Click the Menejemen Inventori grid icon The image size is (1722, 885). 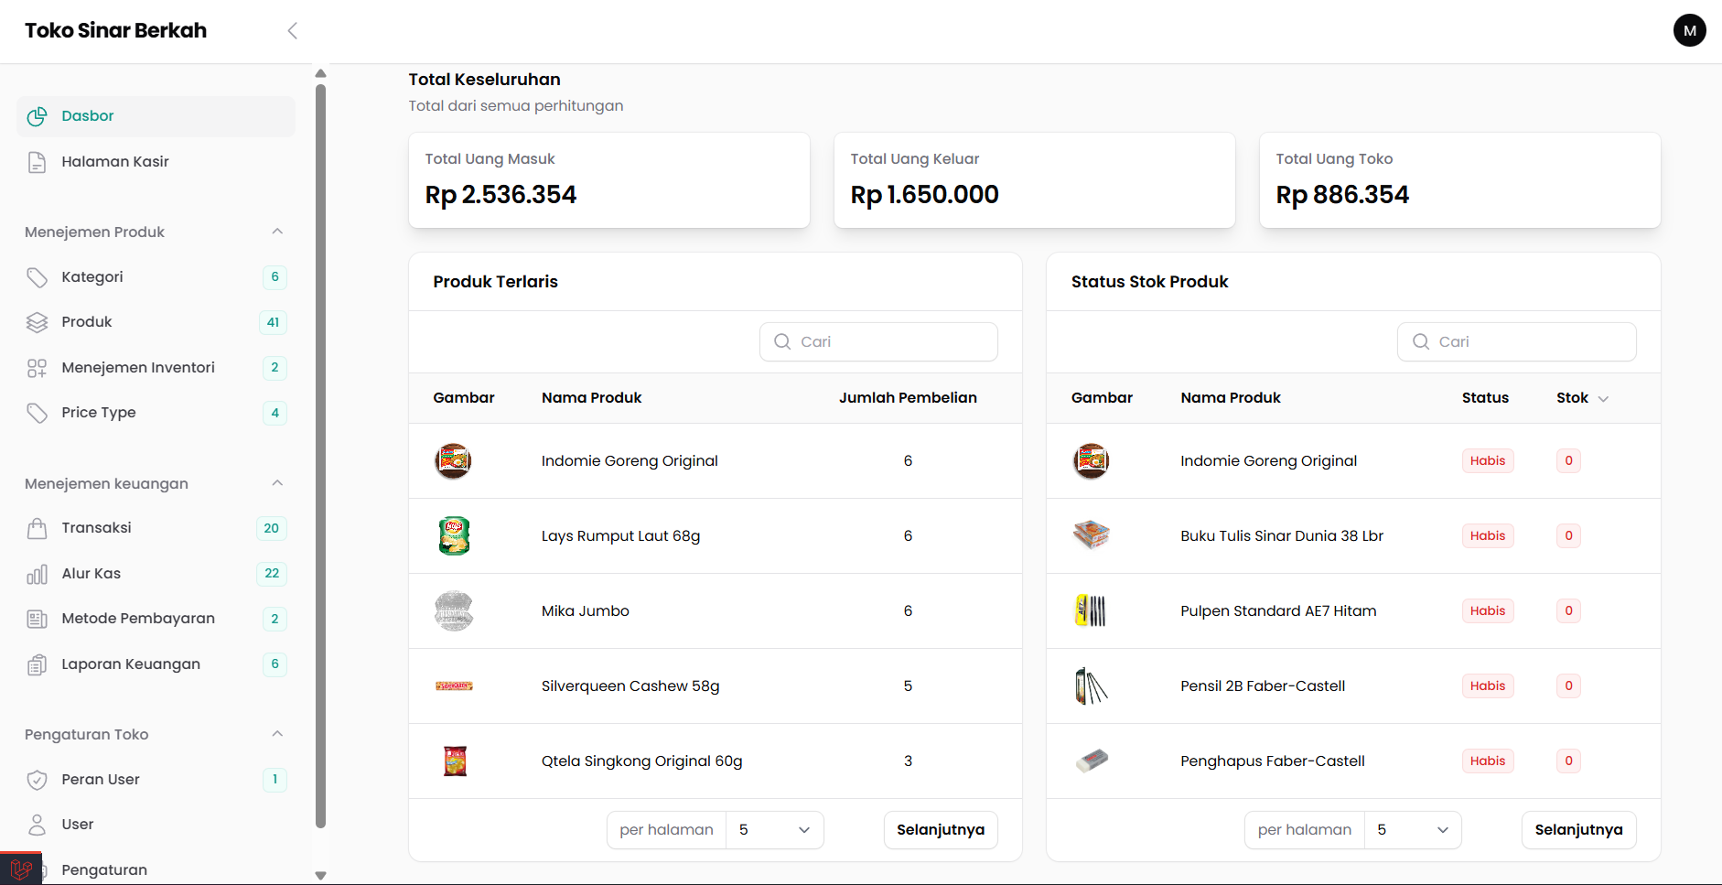coord(37,368)
